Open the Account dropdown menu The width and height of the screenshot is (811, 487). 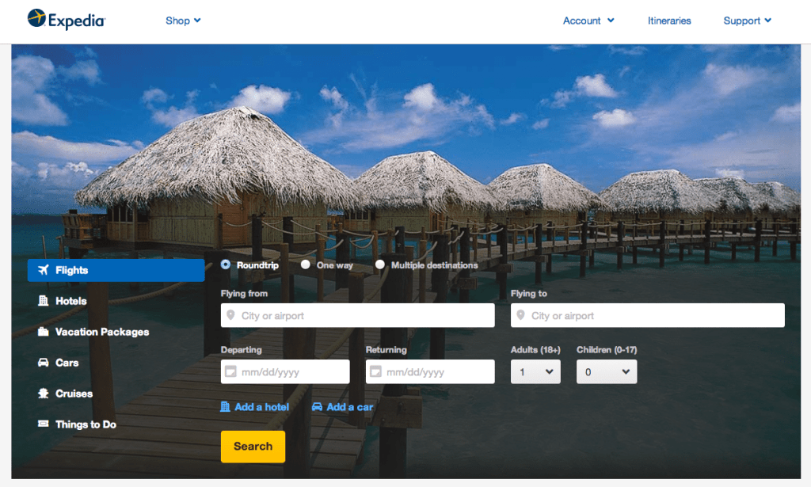click(588, 21)
